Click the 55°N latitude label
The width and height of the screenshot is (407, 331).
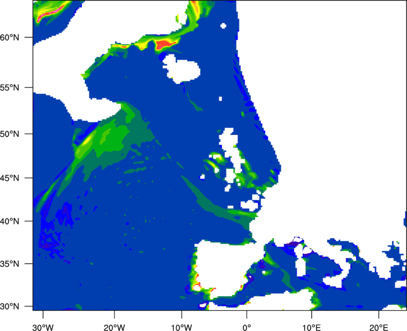click(10, 88)
